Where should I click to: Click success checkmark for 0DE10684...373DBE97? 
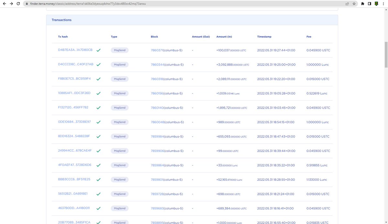pos(99,122)
